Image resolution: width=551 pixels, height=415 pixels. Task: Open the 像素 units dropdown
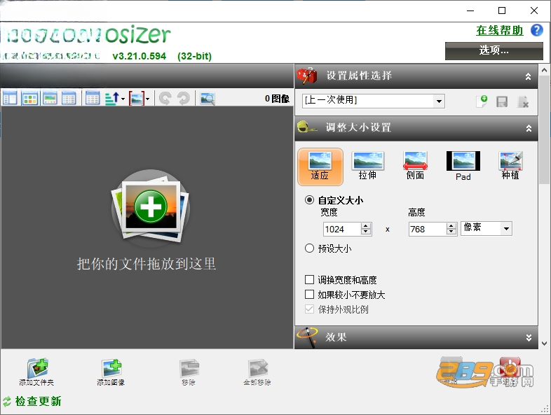487,228
